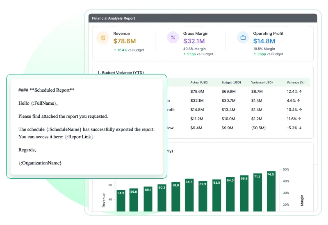The image size is (328, 225).
Task: Click the Budget (USD) column header
Action: tap(231, 83)
